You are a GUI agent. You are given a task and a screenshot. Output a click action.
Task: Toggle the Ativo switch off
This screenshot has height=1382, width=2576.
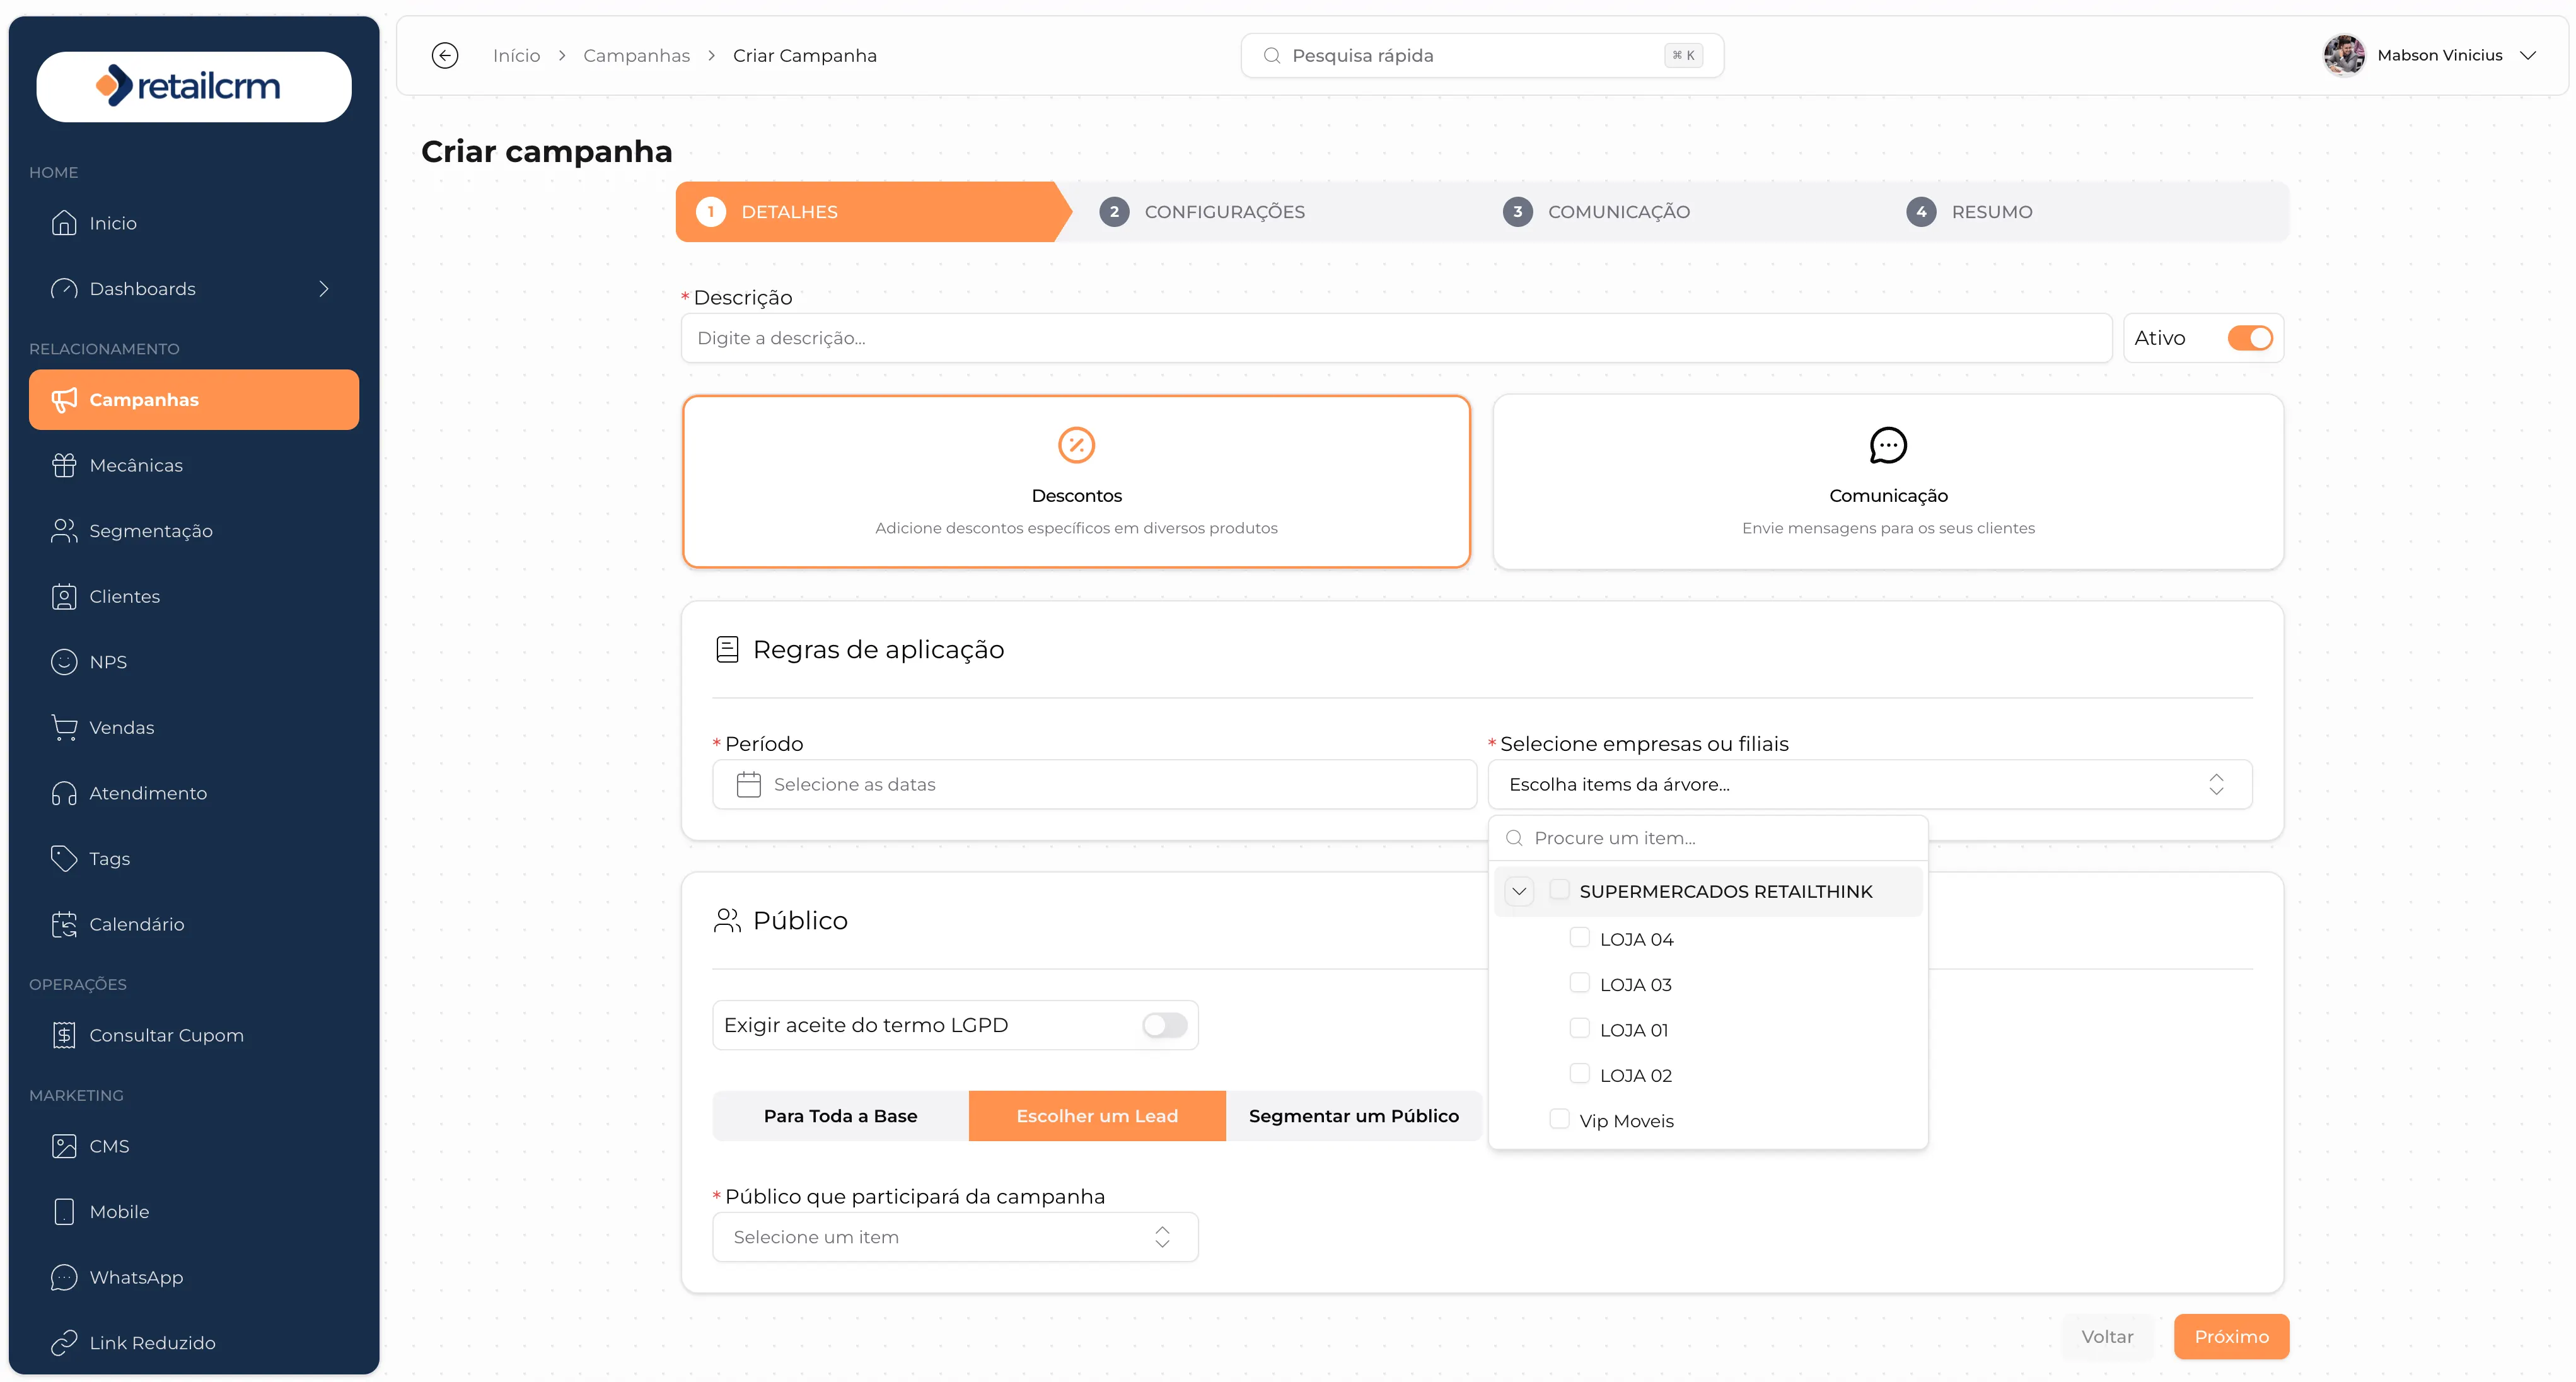point(2250,338)
